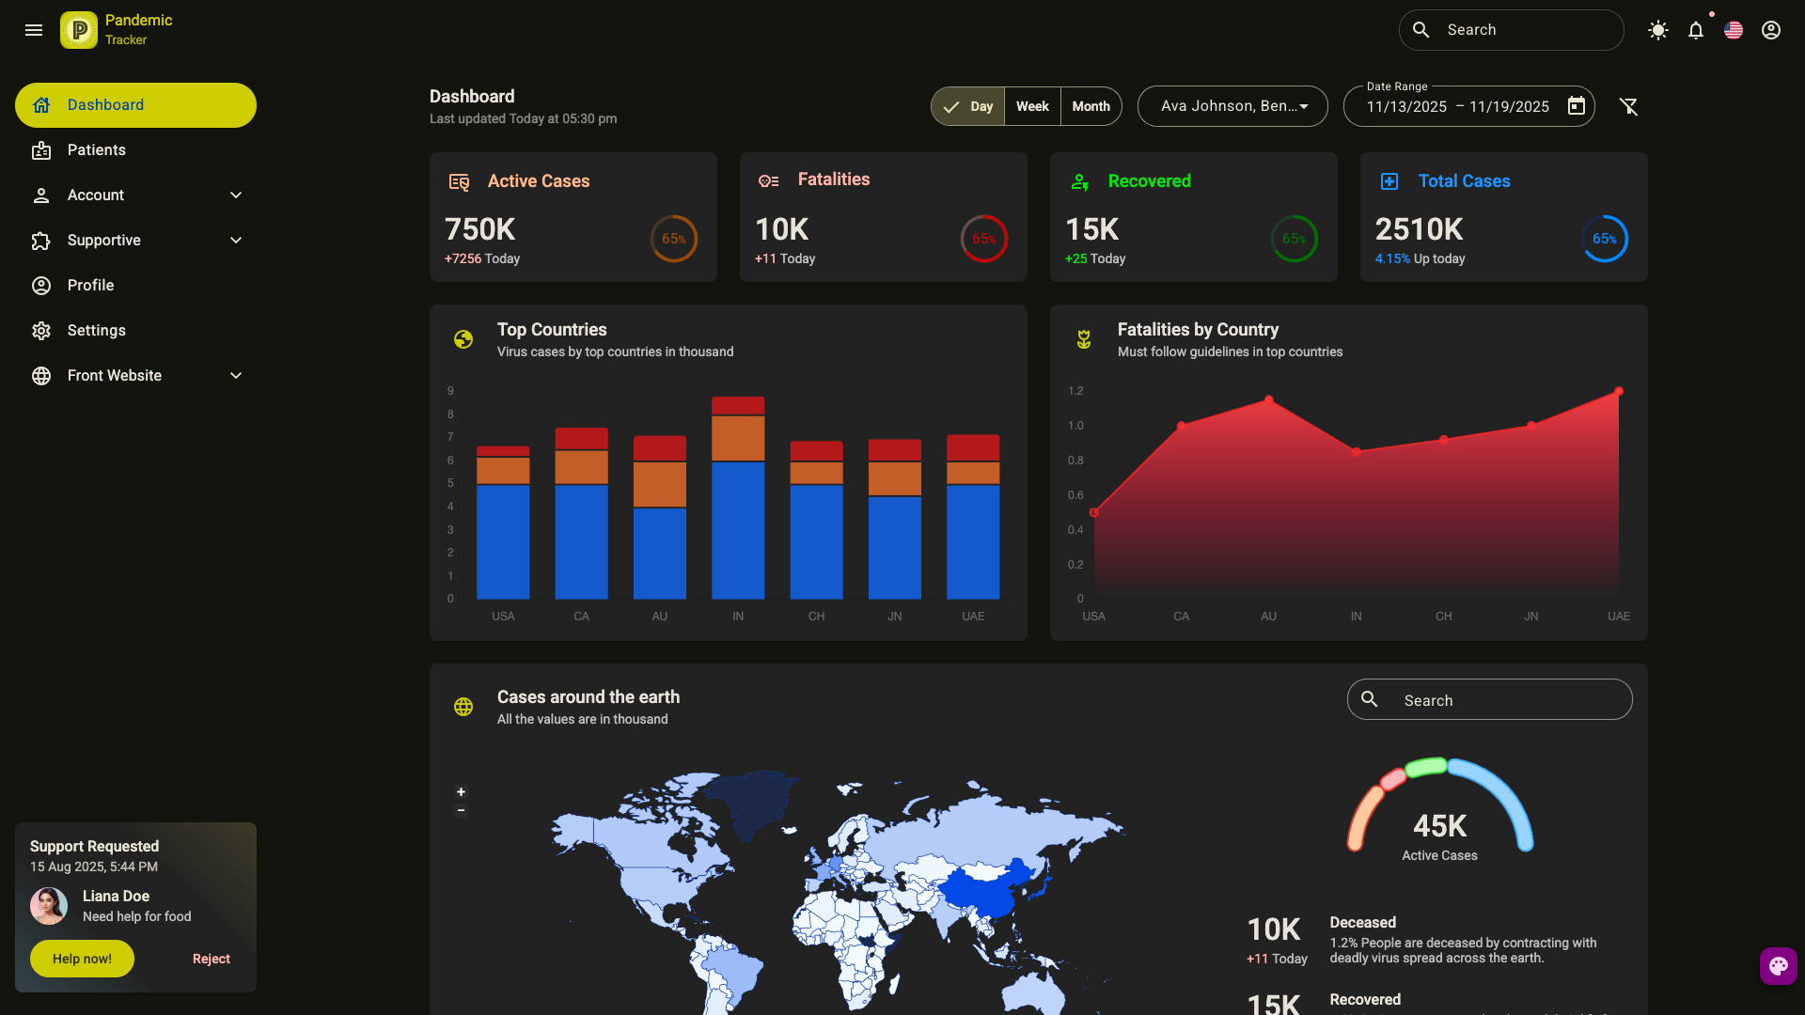Switch to Month view
The image size is (1805, 1015).
point(1091,106)
